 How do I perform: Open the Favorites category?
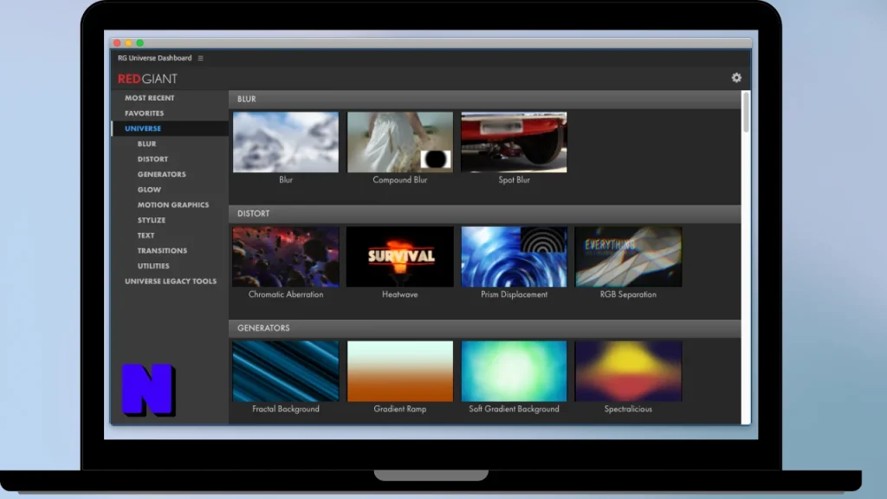pyautogui.click(x=145, y=113)
